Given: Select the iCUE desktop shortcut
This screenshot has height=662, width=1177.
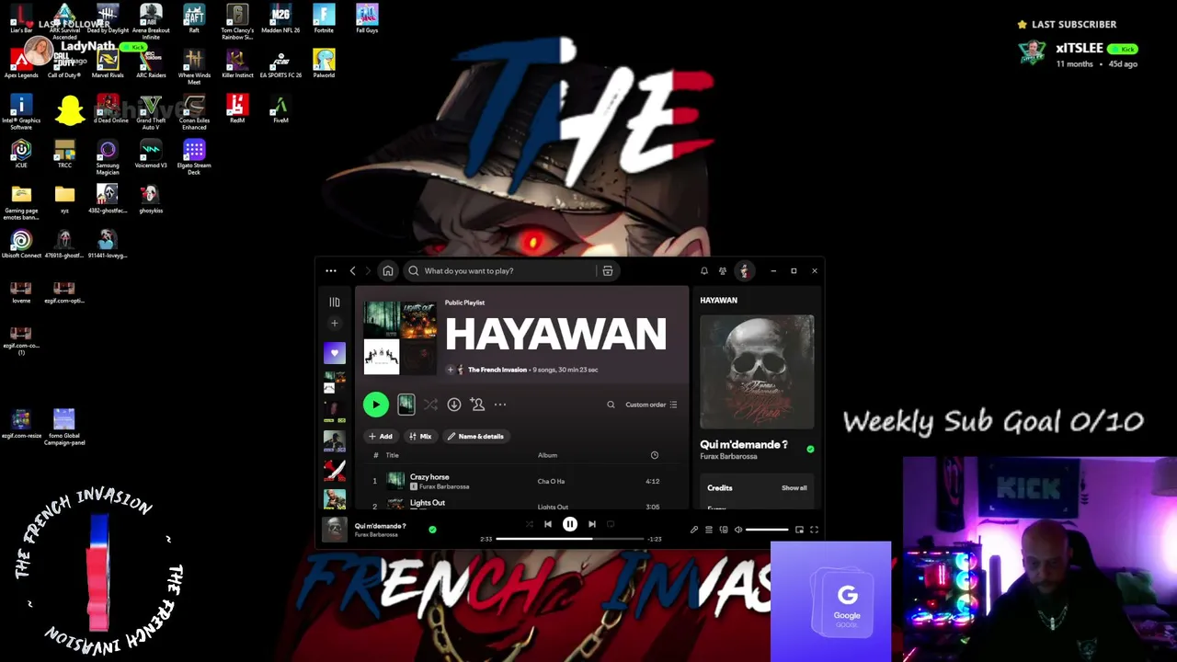Looking at the screenshot, I should pos(21,154).
